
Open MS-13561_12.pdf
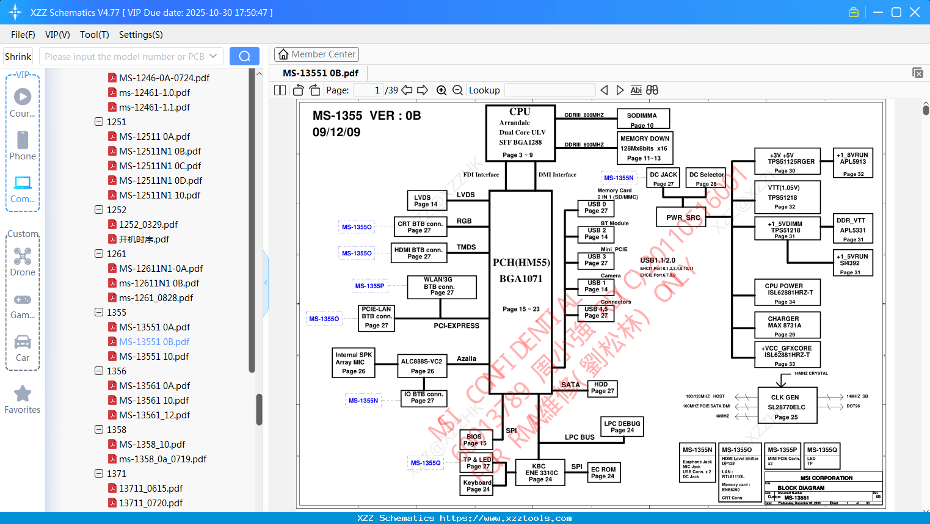pyautogui.click(x=154, y=415)
